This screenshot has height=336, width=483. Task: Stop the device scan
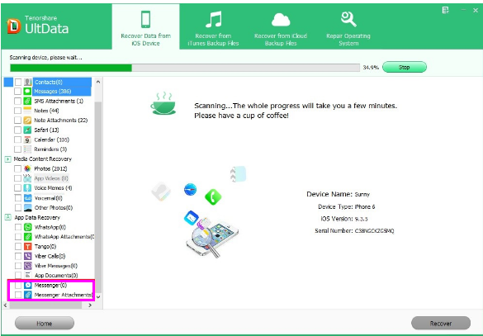coord(405,67)
